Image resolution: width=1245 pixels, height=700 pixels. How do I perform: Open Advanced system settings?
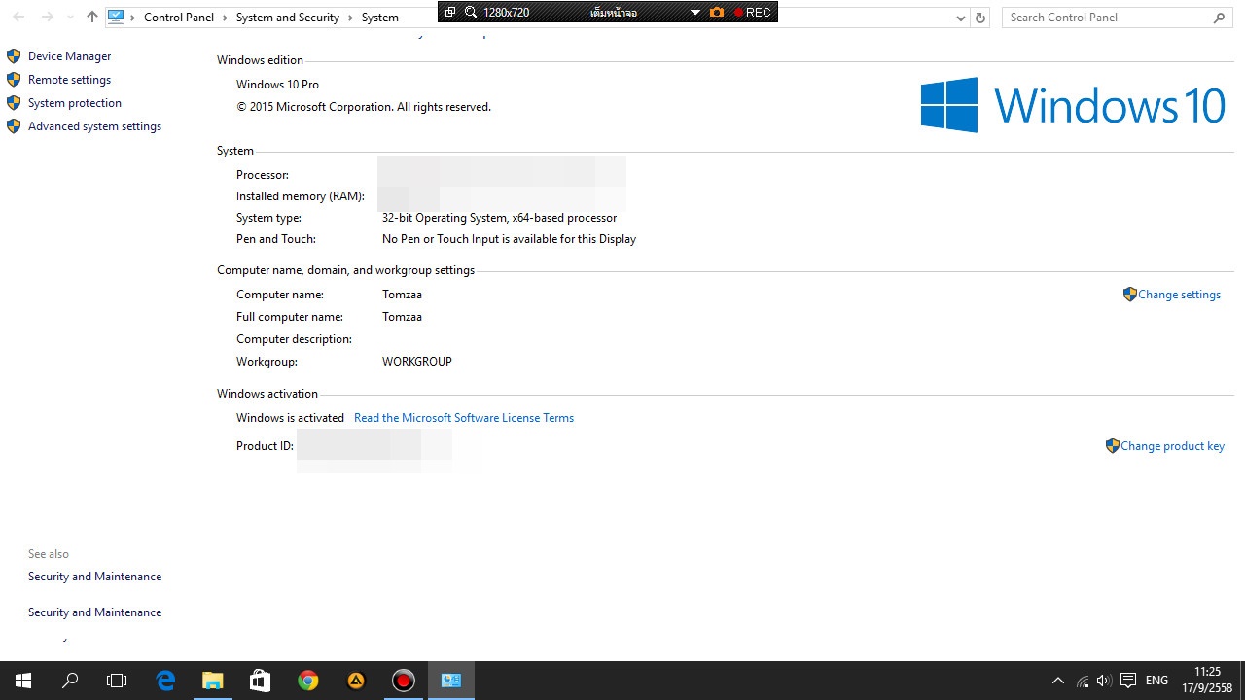(94, 126)
